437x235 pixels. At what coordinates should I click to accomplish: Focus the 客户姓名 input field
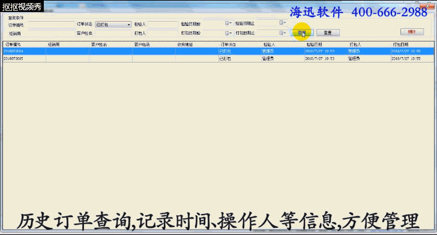[x=113, y=33]
